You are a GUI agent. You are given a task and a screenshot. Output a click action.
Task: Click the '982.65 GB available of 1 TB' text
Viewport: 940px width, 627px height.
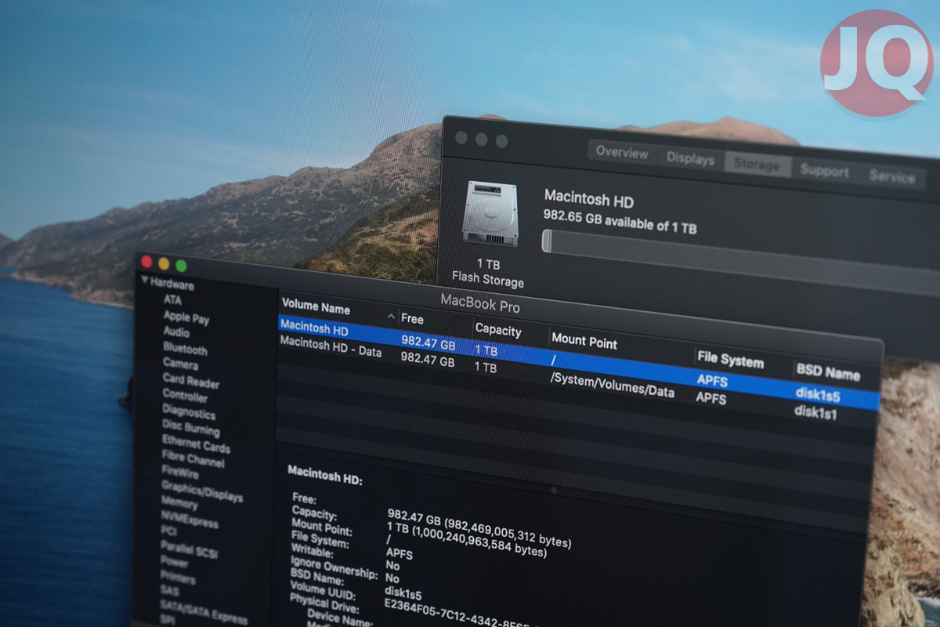pos(620,222)
